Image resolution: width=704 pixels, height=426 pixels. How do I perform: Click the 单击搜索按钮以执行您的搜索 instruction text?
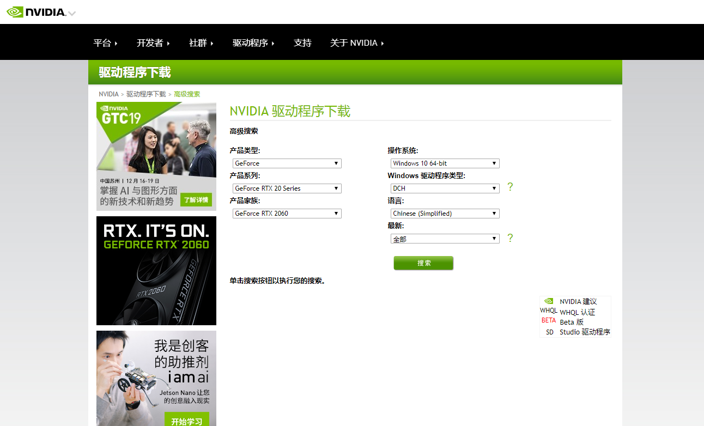277,281
